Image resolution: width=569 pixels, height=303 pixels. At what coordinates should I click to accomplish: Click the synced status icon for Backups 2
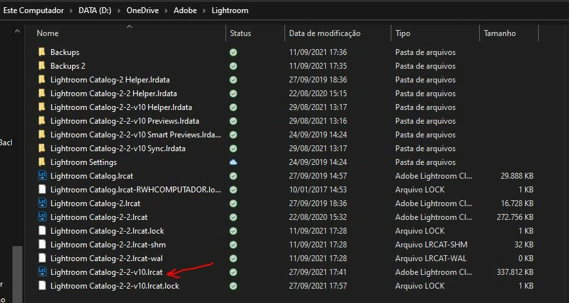point(233,66)
